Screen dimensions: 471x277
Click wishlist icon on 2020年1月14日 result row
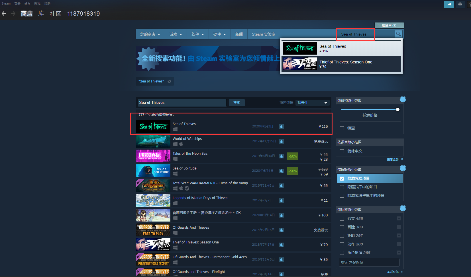click(282, 215)
